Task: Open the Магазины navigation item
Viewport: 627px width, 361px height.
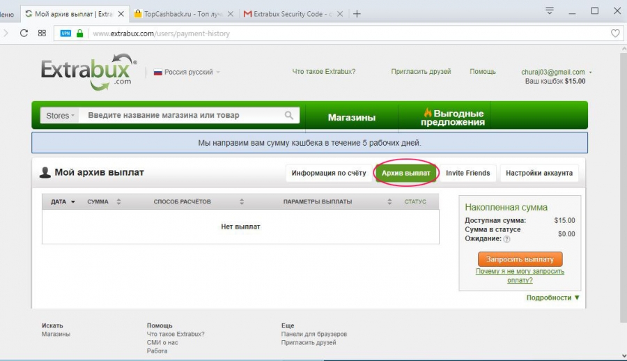Action: click(x=352, y=117)
